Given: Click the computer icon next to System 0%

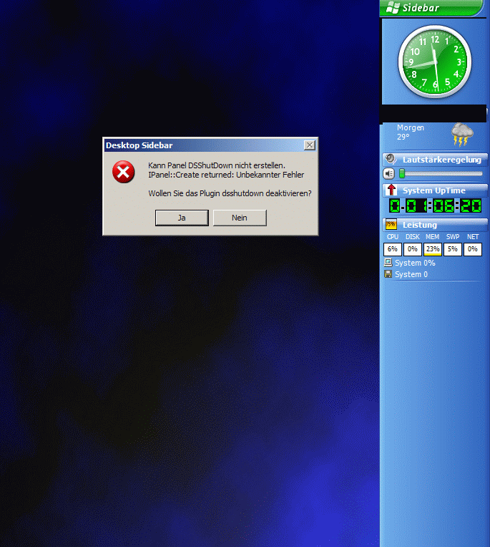Looking at the screenshot, I should point(388,262).
